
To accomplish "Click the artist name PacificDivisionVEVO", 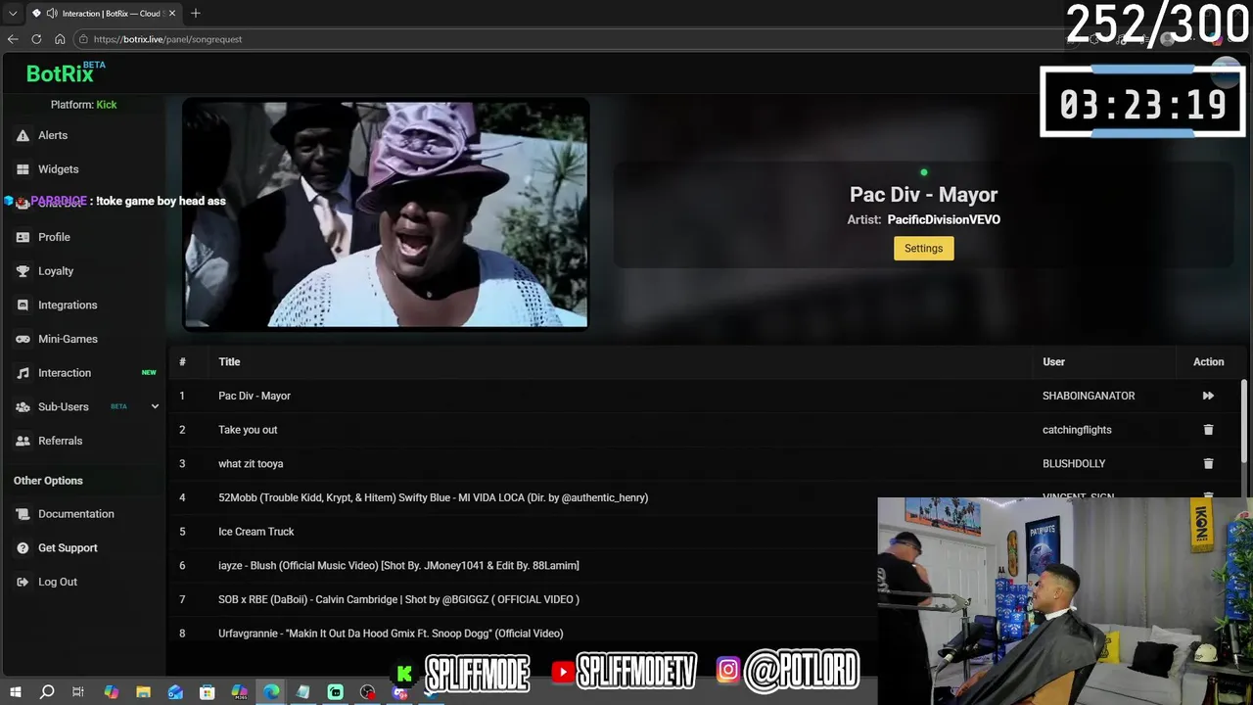I will pyautogui.click(x=944, y=219).
